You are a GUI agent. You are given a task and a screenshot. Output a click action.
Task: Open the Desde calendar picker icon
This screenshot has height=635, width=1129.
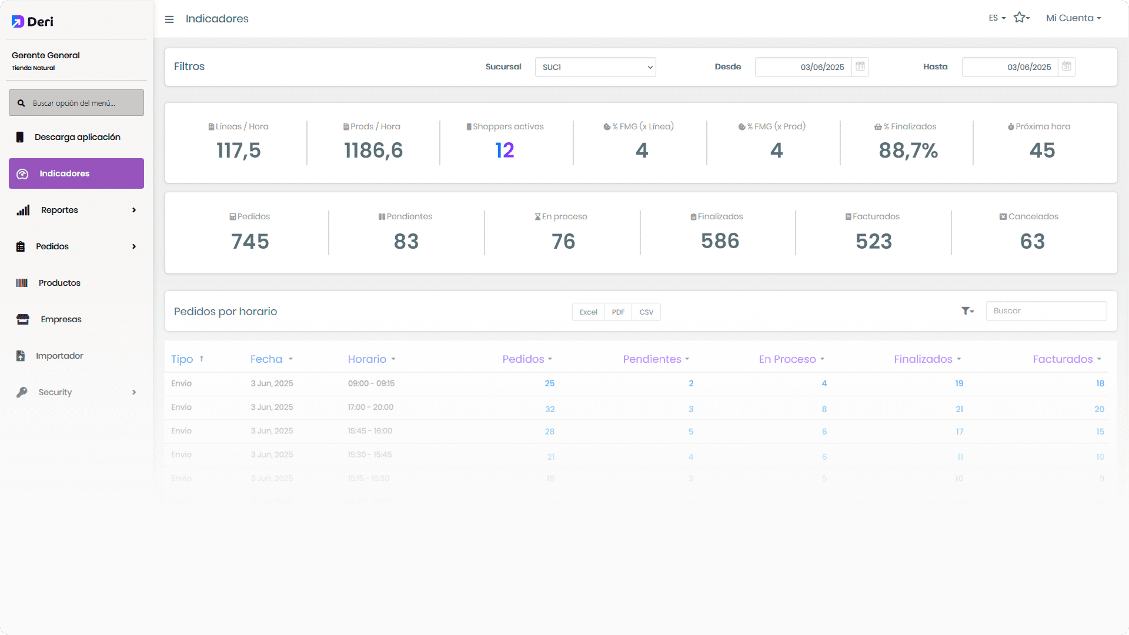coord(860,66)
